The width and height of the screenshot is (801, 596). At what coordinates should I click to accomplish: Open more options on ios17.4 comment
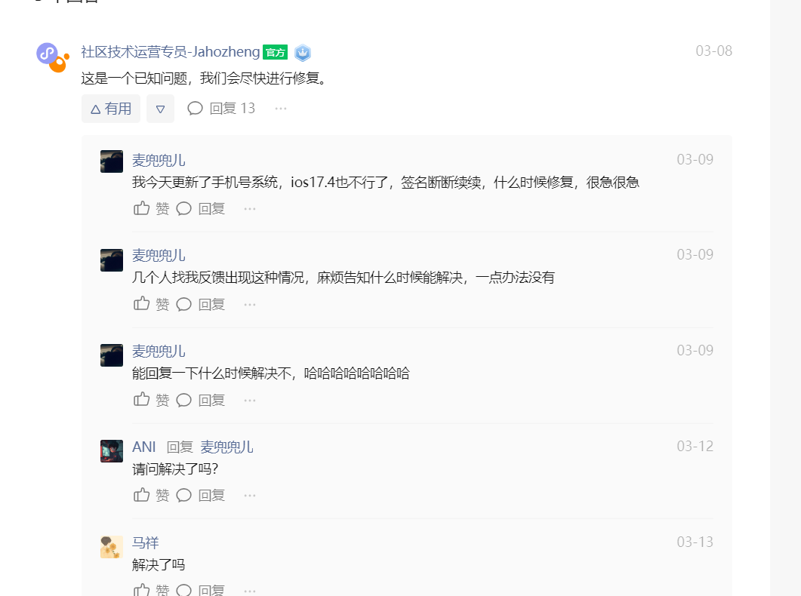[x=250, y=209]
